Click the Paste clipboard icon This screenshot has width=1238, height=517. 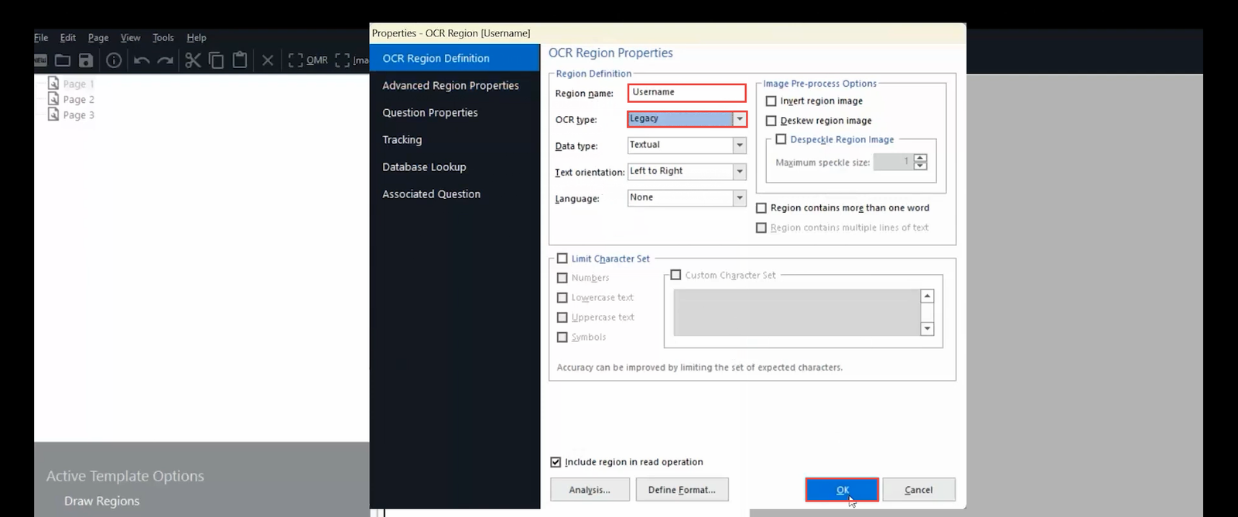click(x=240, y=60)
